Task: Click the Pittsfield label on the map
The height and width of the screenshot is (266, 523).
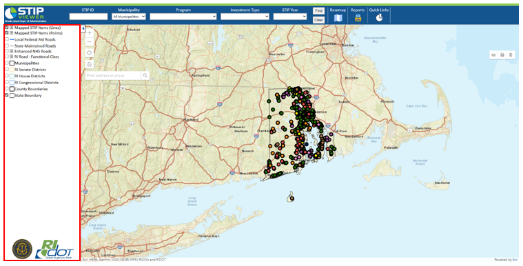Action: click(x=134, y=30)
